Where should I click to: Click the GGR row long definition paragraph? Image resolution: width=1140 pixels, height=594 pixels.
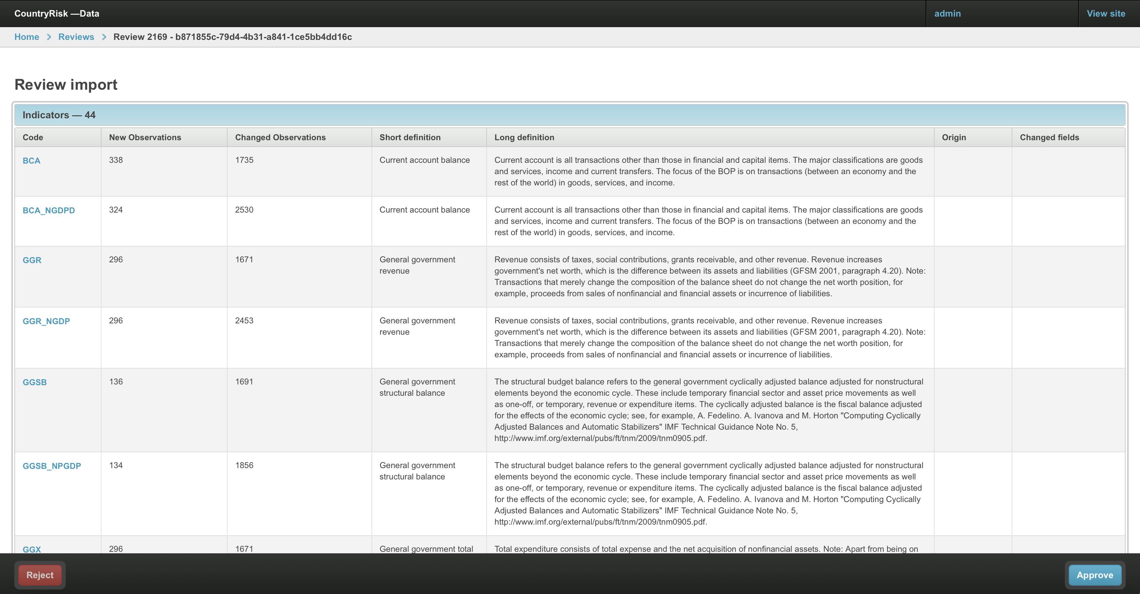(710, 276)
